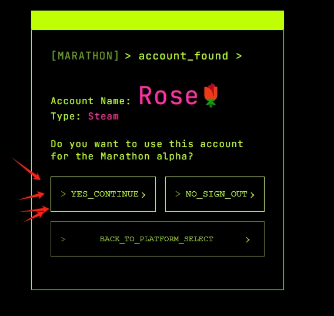Click the Account Name label
Viewport: 334px width, 316px height.
point(91,101)
